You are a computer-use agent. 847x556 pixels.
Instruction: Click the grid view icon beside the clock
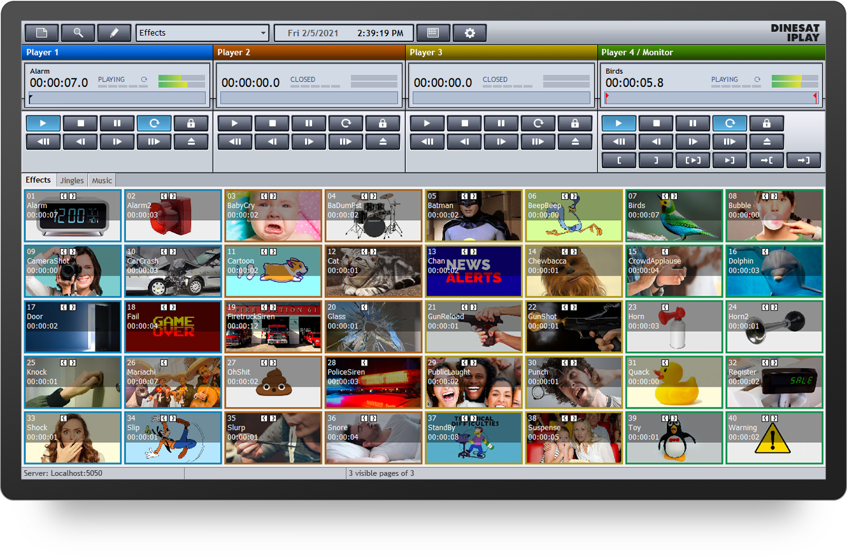tap(433, 33)
